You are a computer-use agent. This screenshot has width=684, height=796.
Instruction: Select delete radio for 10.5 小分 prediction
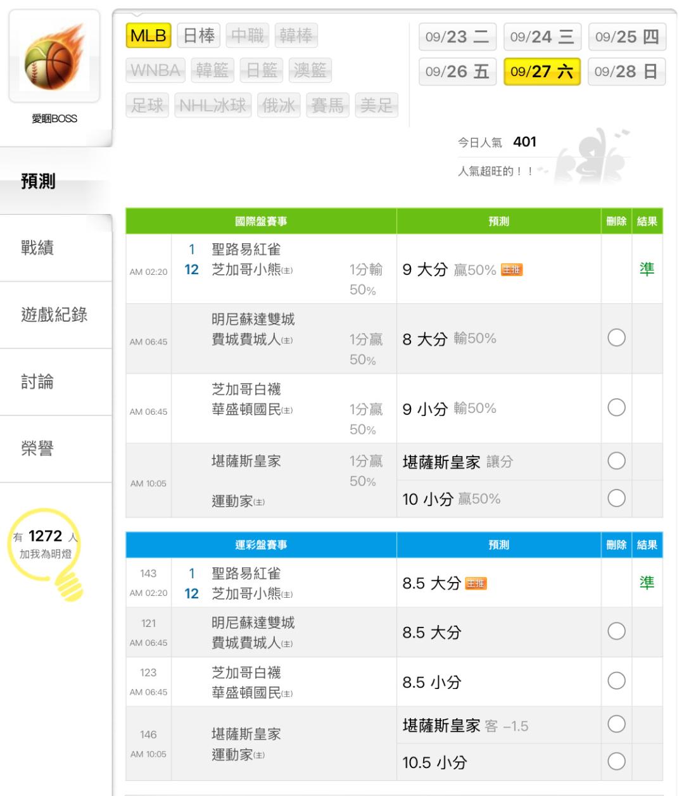(616, 761)
